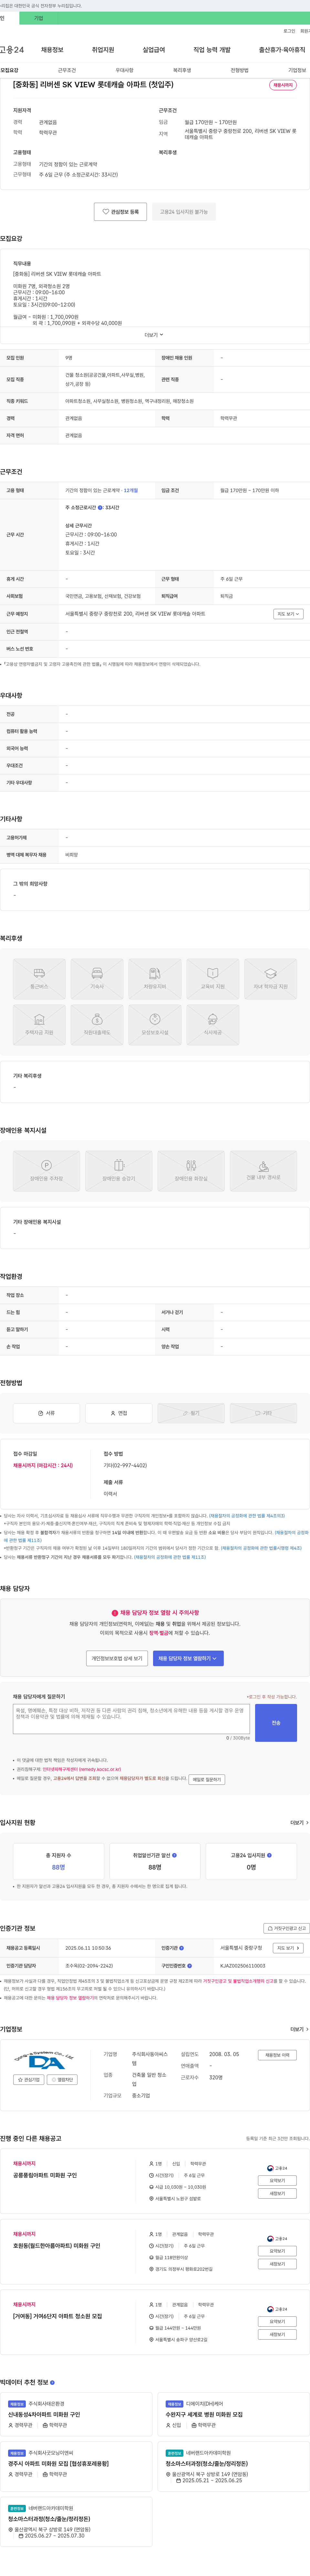This screenshot has width=310, height=2576.
Task: Click the 채용정보 더보기 company button
Action: tap(277, 2055)
